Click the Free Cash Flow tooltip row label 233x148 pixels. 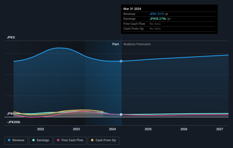pos(134,24)
